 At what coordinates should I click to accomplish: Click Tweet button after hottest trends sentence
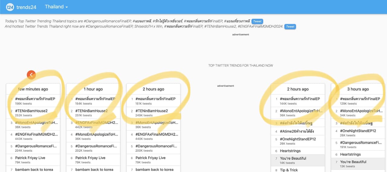(x=290, y=27)
